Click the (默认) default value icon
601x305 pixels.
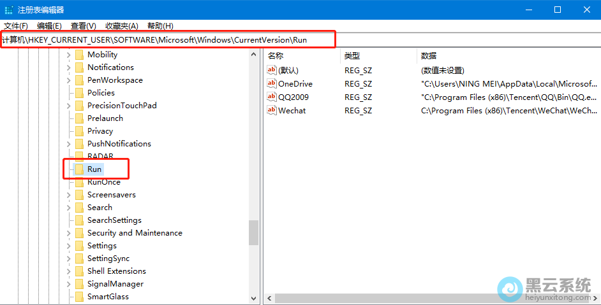pos(272,70)
